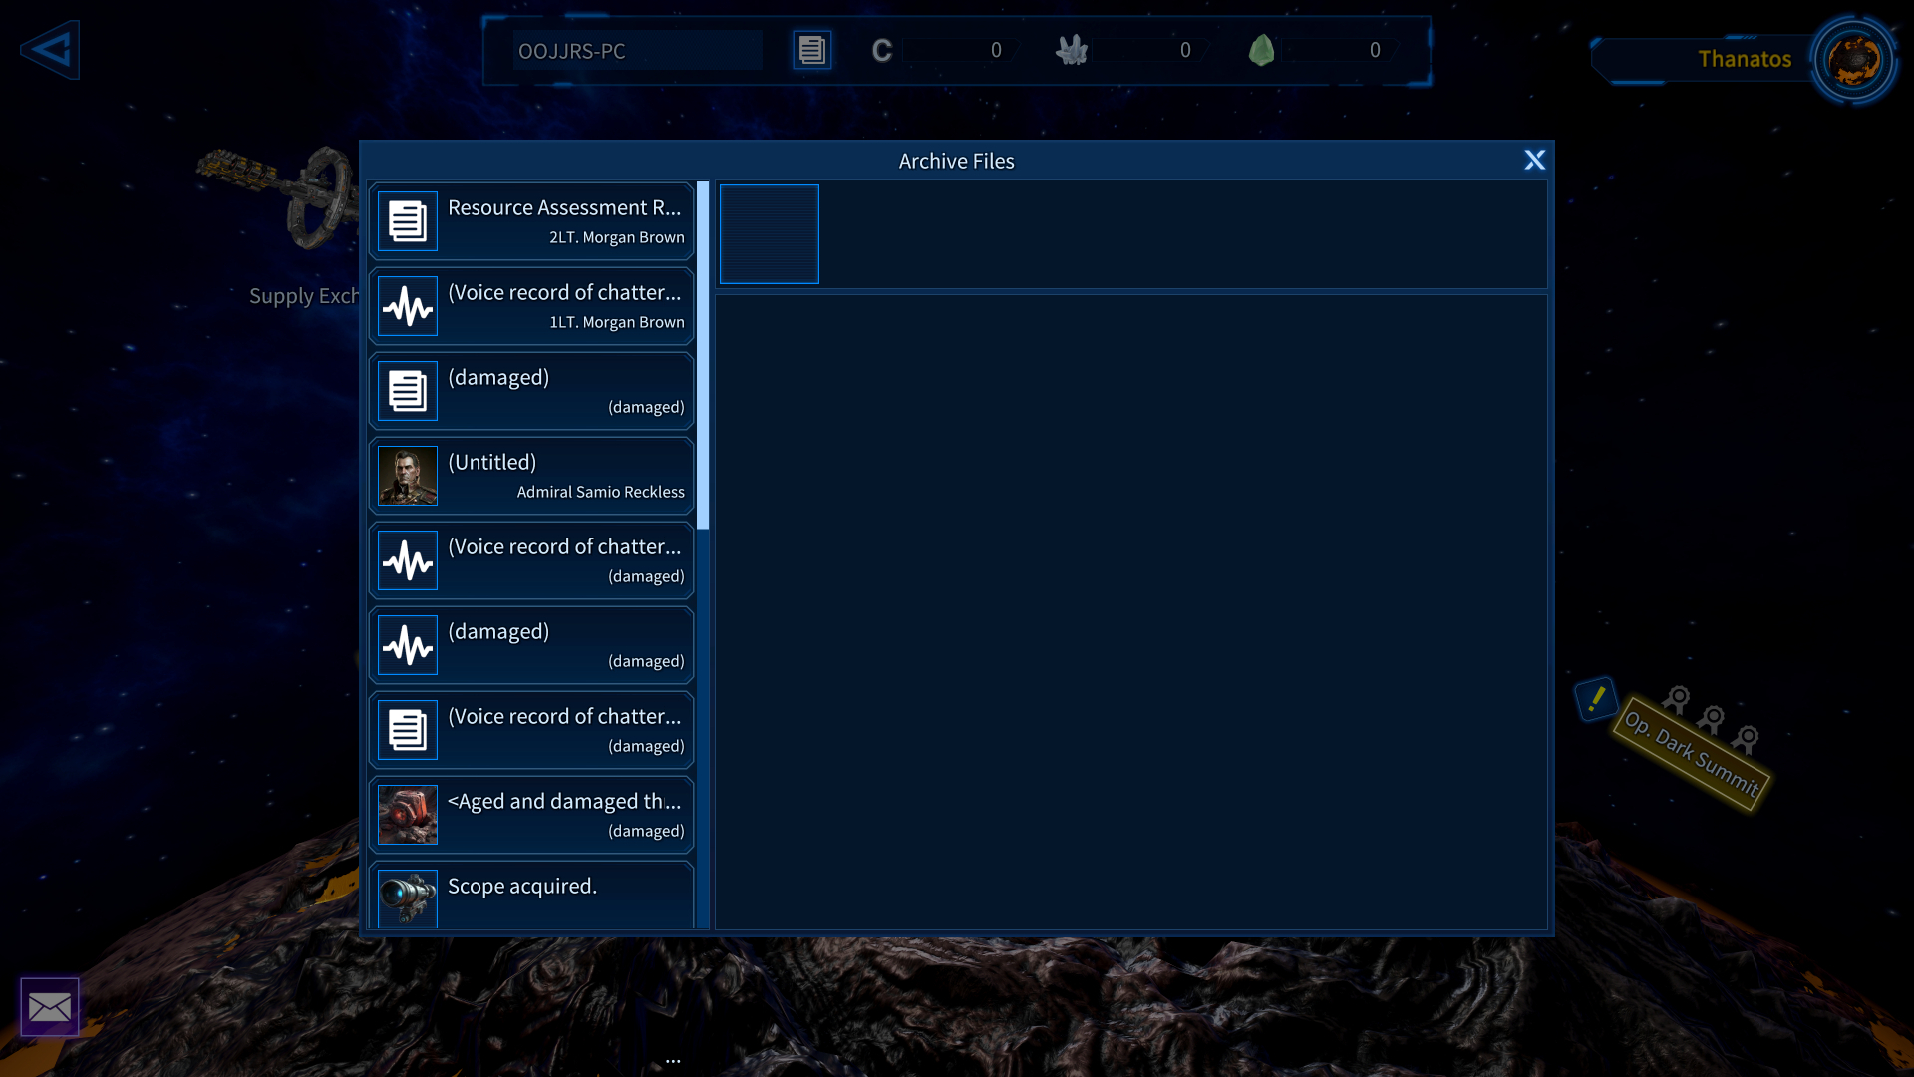Open Resource Assessment R... file
The height and width of the screenshot is (1077, 1914).
[531, 221]
